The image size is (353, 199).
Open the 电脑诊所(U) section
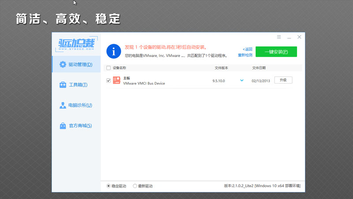(x=76, y=105)
